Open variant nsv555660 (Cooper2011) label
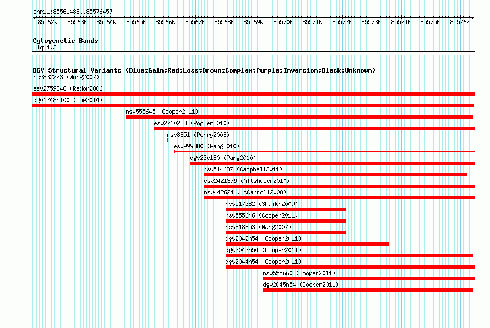The image size is (490, 328). point(299,273)
